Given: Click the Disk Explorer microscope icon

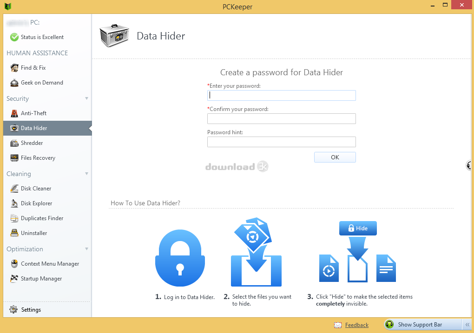Looking at the screenshot, I should click(14, 203).
